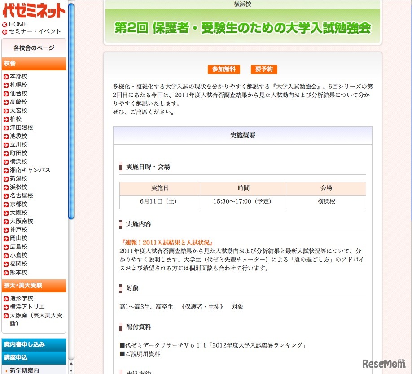Screen dimensions: 412x374
Task: Open the 福岡校 link
Action: coord(18,264)
